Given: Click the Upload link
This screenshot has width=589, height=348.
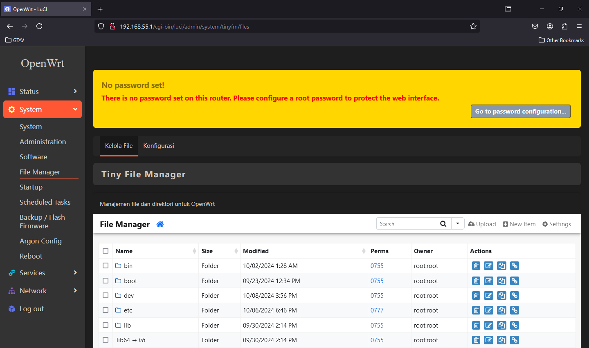Looking at the screenshot, I should click(x=482, y=224).
